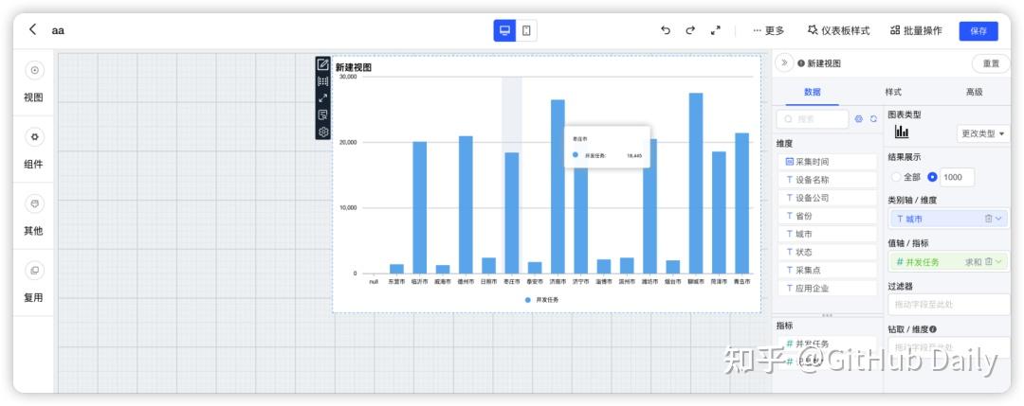Viewport: 1024px width, 406px height.
Task: Expand options chevron for 并发任务 value field
Action: tap(998, 262)
